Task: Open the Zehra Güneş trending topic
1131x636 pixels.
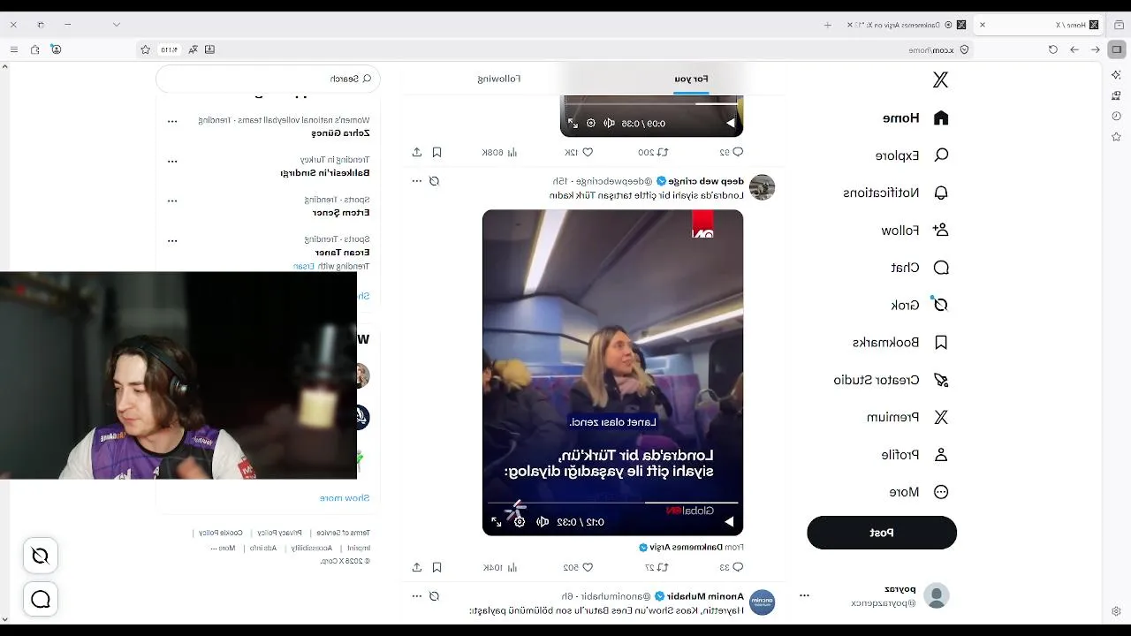Action: 340,133
